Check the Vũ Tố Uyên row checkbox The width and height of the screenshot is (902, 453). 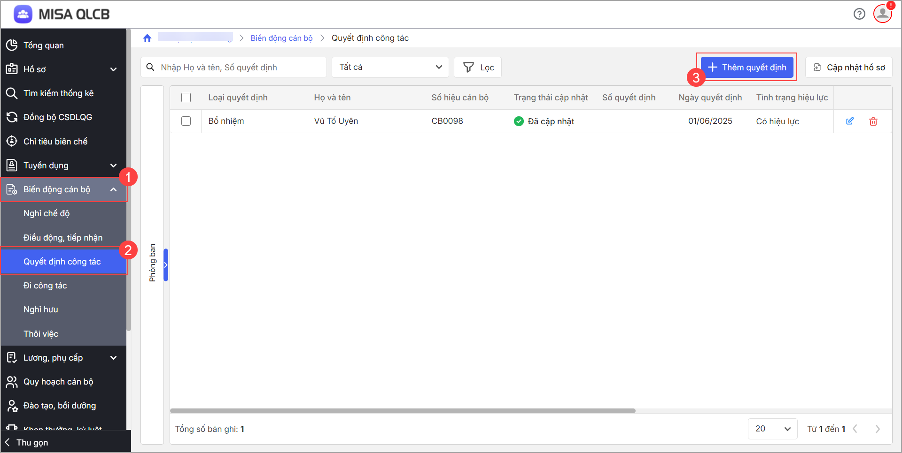click(x=186, y=121)
